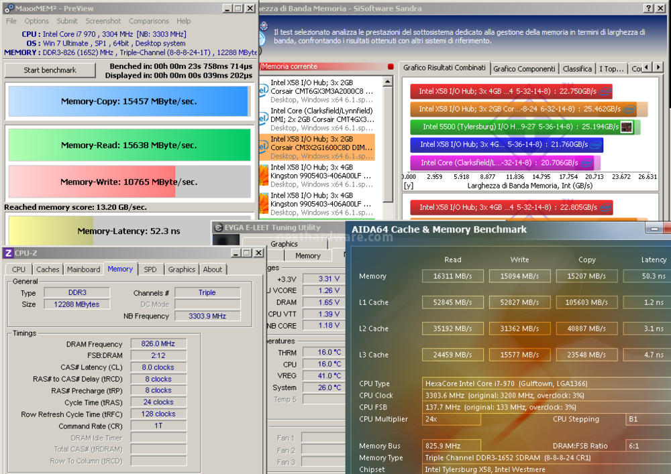Click the red 22.750GB/s result bar

pyautogui.click(x=511, y=91)
